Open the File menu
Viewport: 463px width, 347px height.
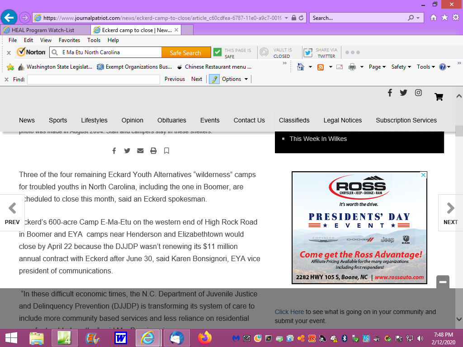pyautogui.click(x=13, y=40)
